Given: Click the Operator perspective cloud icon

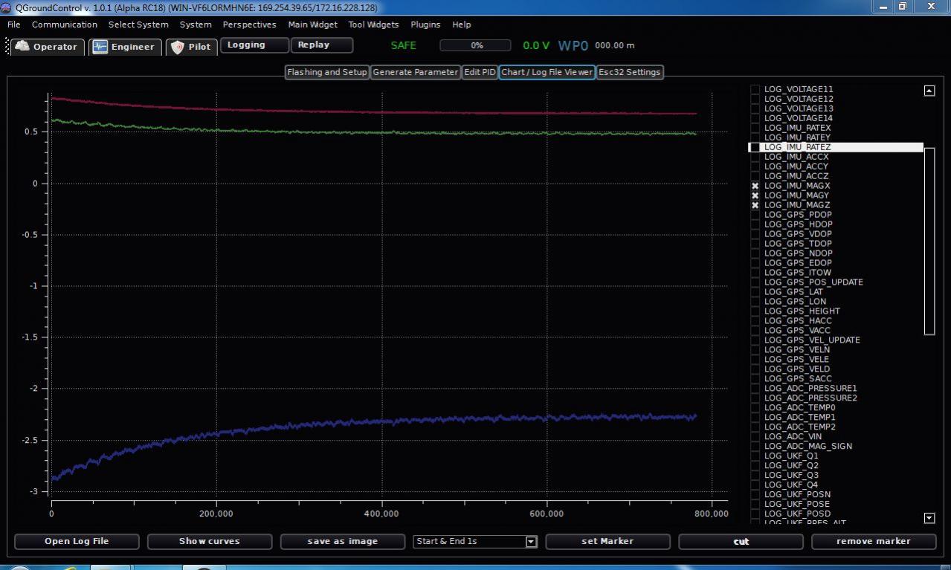Looking at the screenshot, I should [22, 46].
